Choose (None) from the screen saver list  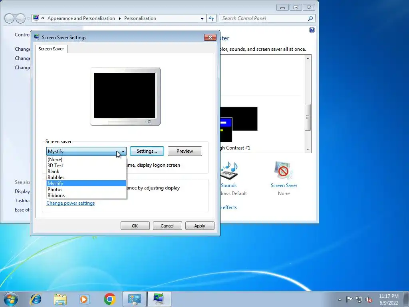tap(86, 159)
